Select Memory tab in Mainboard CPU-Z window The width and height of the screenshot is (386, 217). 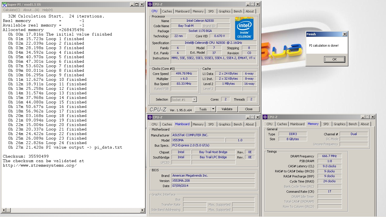pos(198,124)
